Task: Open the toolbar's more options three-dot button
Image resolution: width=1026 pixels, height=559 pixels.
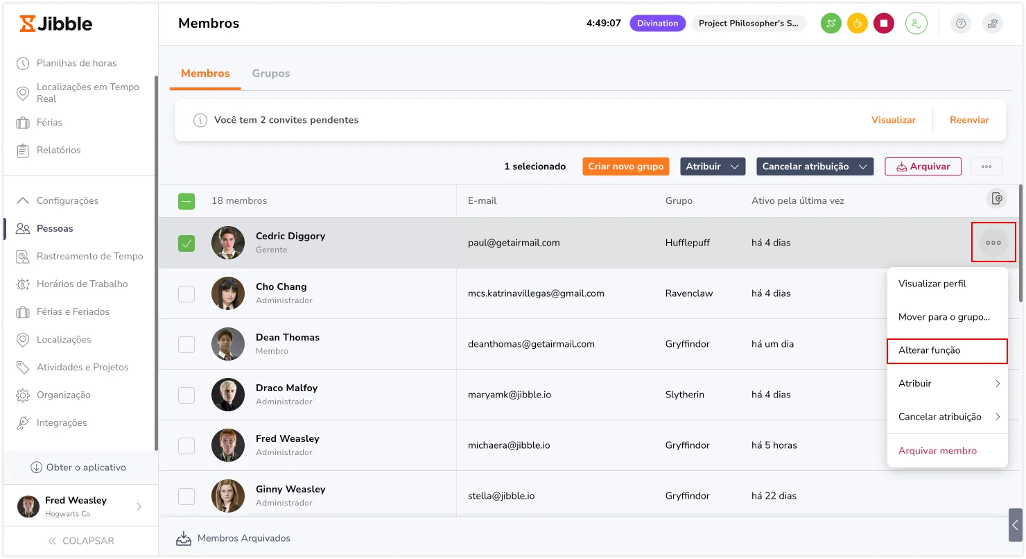Action: 986,166
